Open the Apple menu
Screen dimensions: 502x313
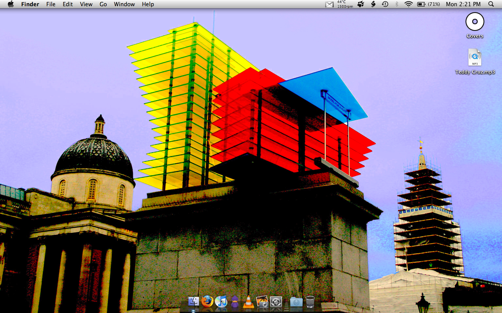[11, 4]
